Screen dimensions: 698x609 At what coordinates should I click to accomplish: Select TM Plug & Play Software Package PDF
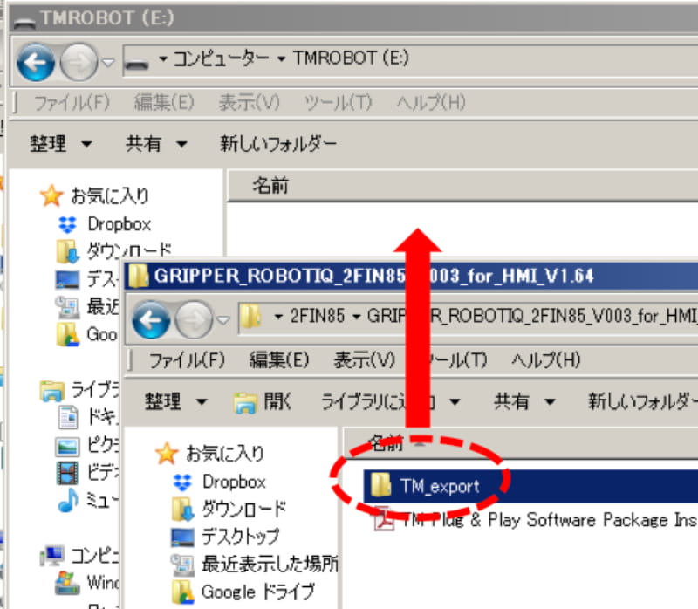(536, 519)
